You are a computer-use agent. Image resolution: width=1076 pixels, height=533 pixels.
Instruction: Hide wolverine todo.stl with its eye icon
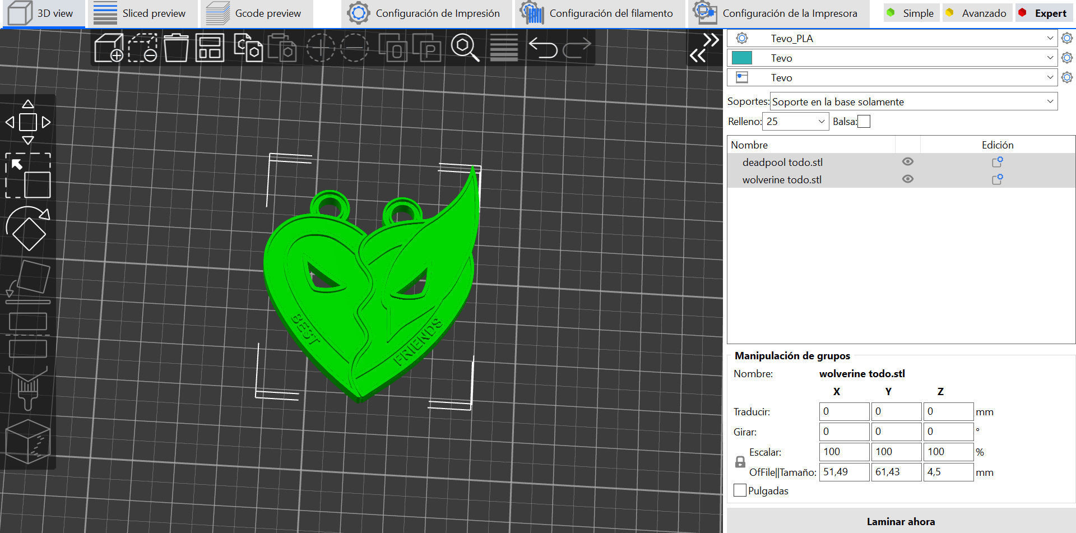coord(908,179)
